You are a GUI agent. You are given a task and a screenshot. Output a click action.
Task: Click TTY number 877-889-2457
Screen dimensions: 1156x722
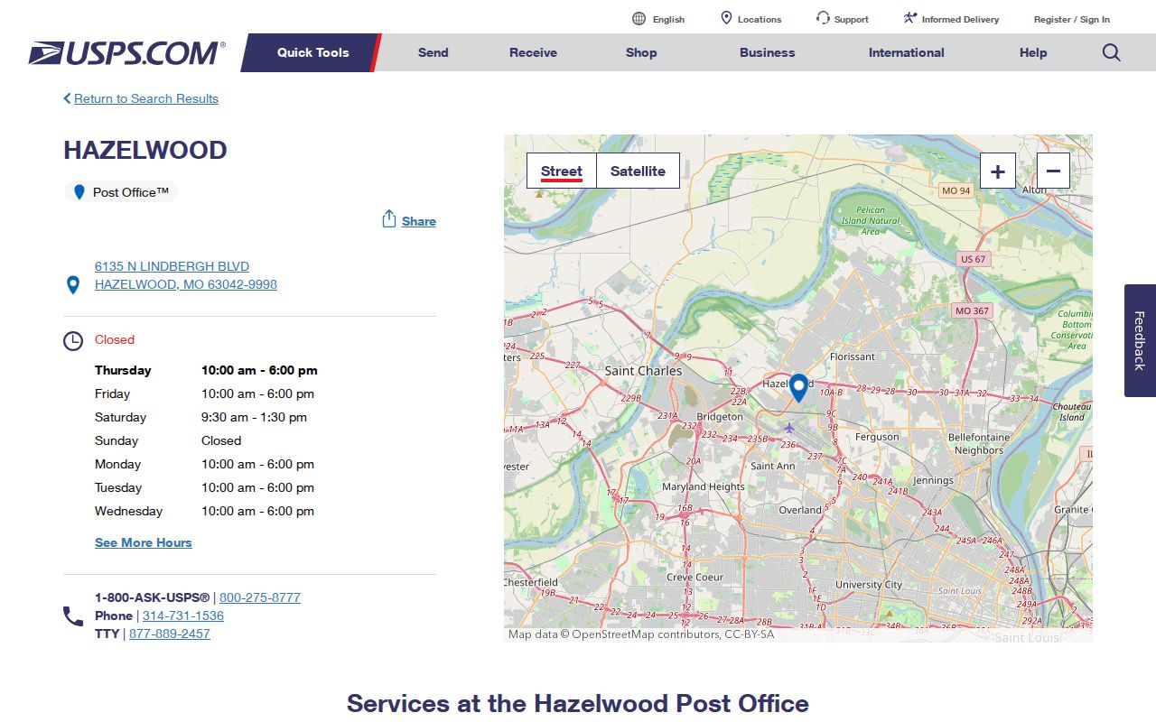[x=170, y=634]
